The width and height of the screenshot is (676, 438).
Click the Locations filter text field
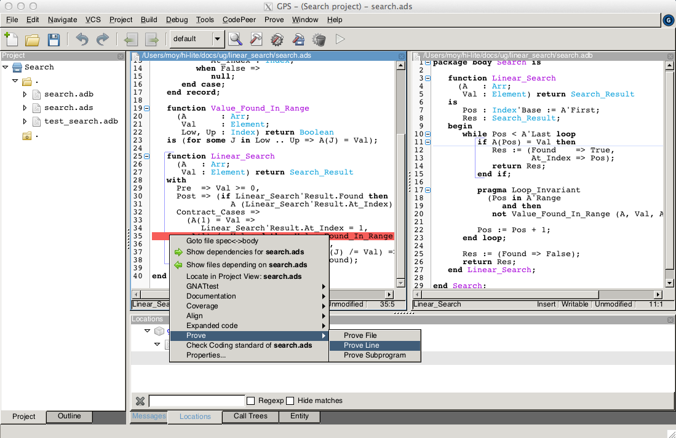197,401
